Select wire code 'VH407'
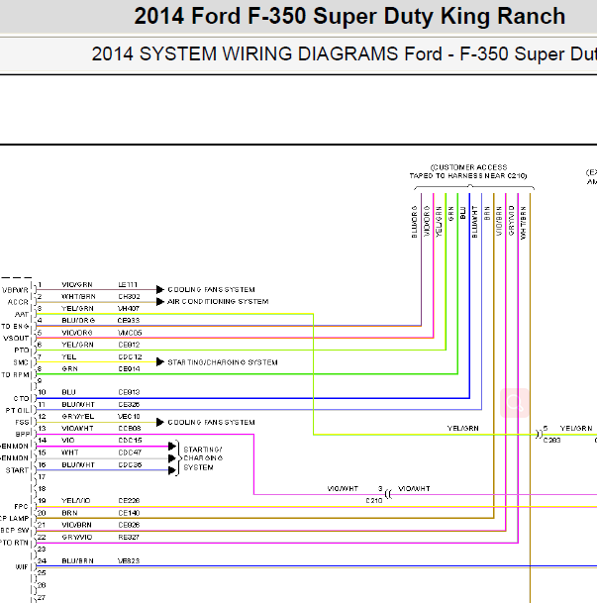The width and height of the screenshot is (597, 603). pyautogui.click(x=129, y=308)
